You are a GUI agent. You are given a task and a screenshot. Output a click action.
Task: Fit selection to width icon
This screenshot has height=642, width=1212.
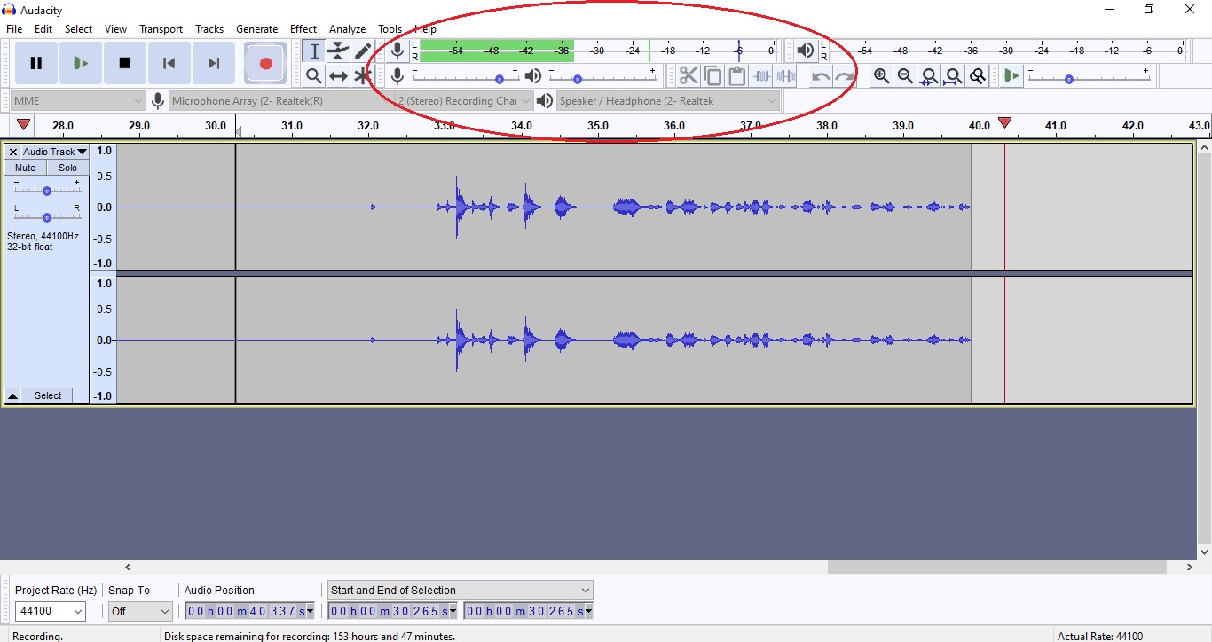[x=929, y=76]
